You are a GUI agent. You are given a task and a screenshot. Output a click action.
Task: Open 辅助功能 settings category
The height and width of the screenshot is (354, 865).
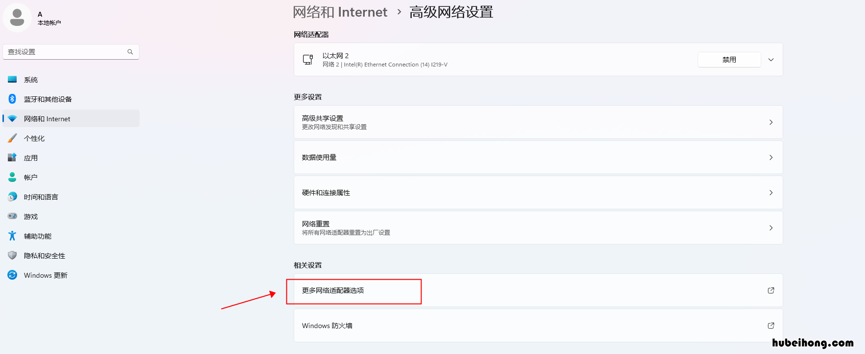pyautogui.click(x=71, y=236)
